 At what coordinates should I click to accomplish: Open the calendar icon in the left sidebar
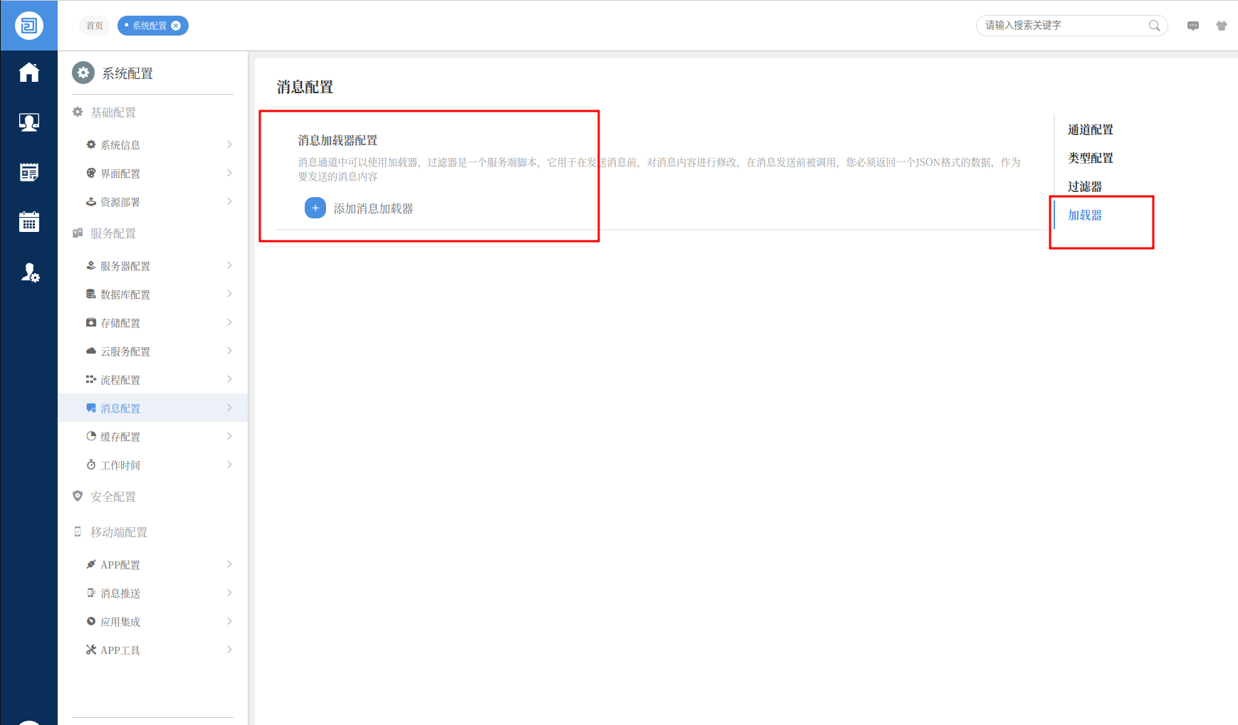[x=29, y=222]
